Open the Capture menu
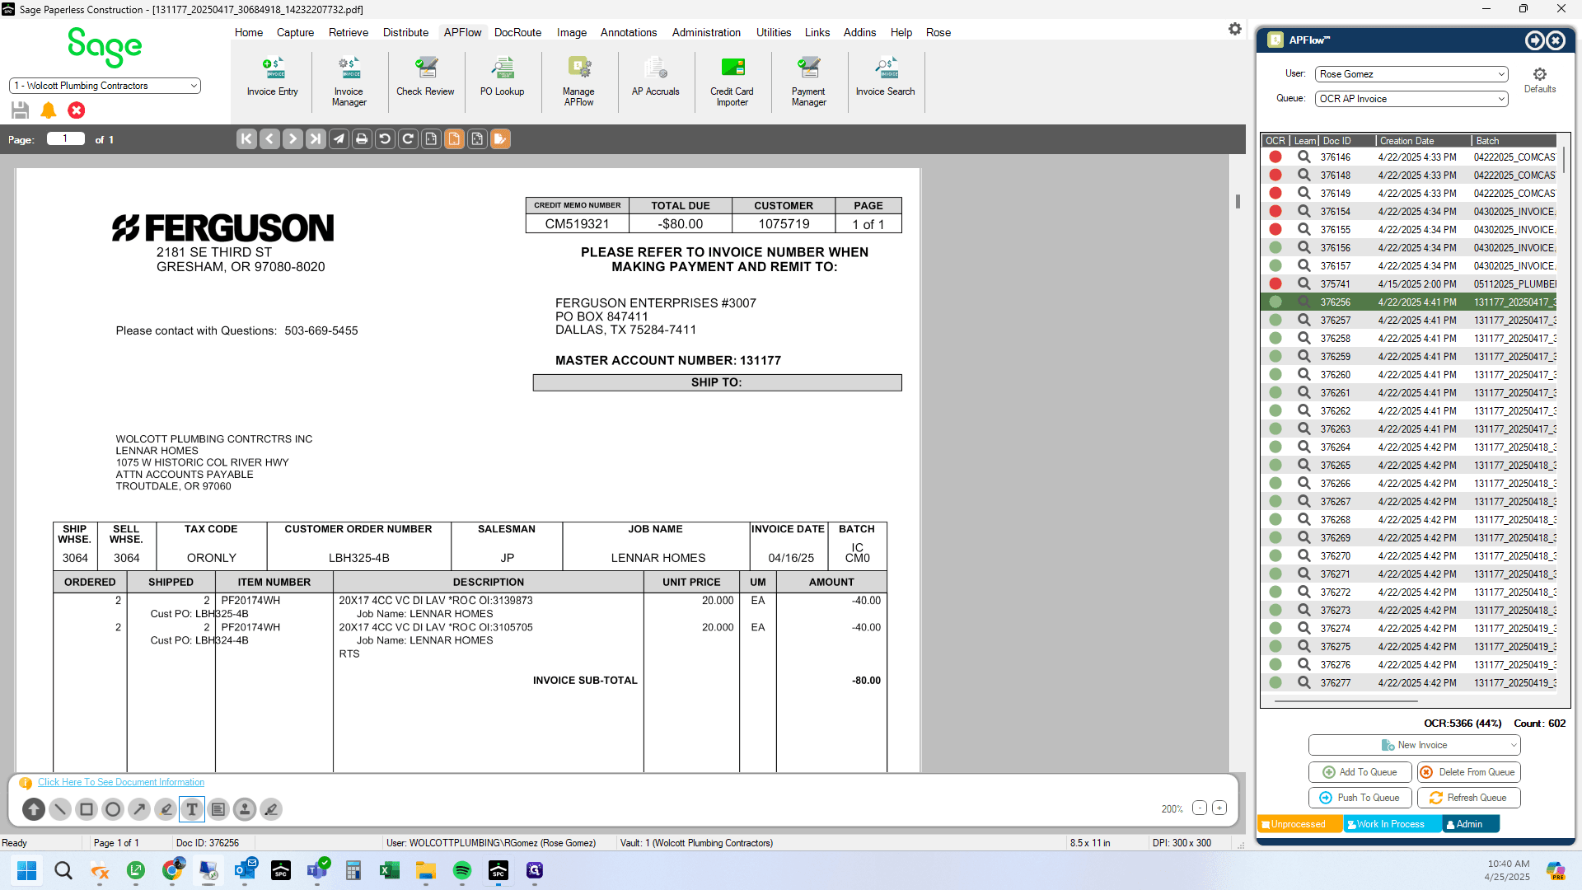The height and width of the screenshot is (890, 1582). (x=295, y=32)
